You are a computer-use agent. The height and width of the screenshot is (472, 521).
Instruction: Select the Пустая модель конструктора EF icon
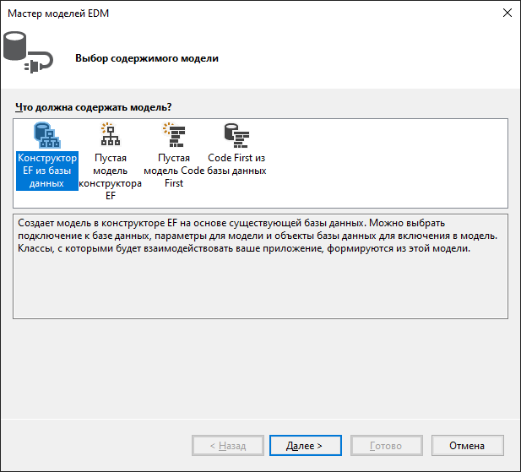[110, 135]
